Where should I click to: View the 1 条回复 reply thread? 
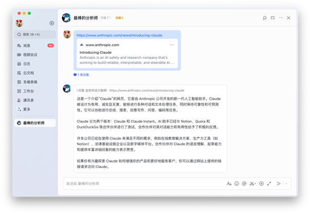point(81,75)
